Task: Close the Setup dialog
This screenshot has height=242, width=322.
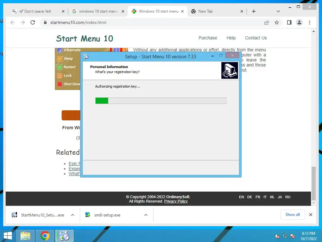Action: [232, 55]
